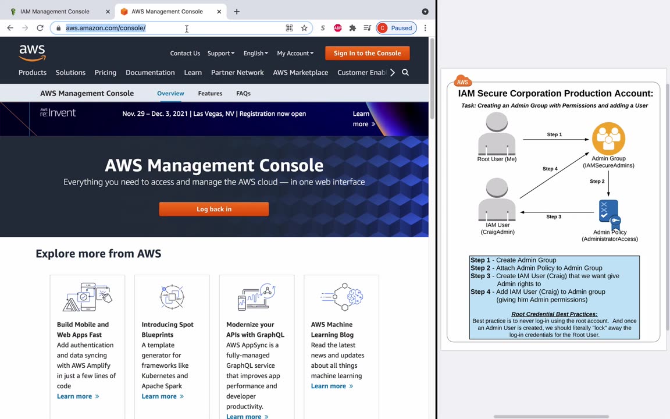Screen dimensions: 670x419
Task: Click Learn more under Spot Blueprints
Action: click(162, 396)
